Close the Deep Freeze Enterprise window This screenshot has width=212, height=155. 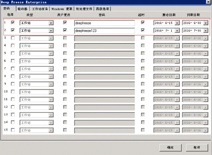(x=208, y=2)
